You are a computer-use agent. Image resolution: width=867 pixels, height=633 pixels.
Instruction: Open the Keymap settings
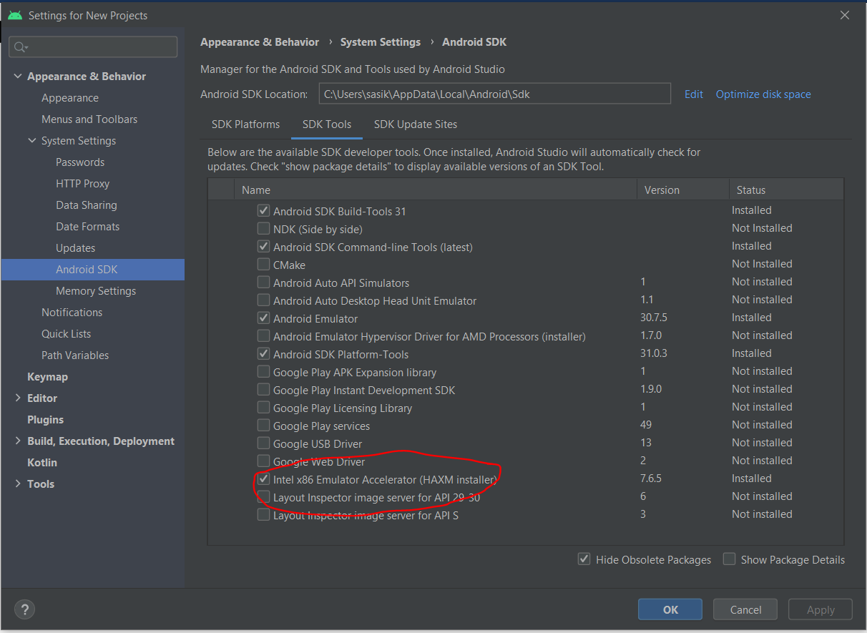click(47, 377)
